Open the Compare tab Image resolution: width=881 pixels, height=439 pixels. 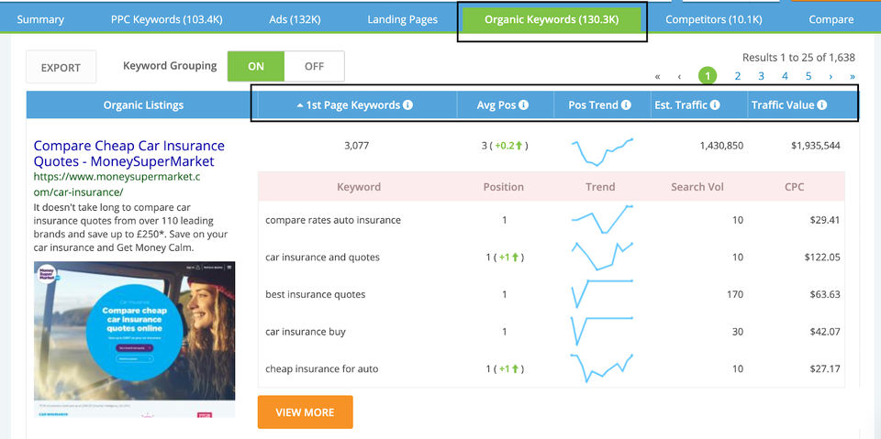coord(831,19)
